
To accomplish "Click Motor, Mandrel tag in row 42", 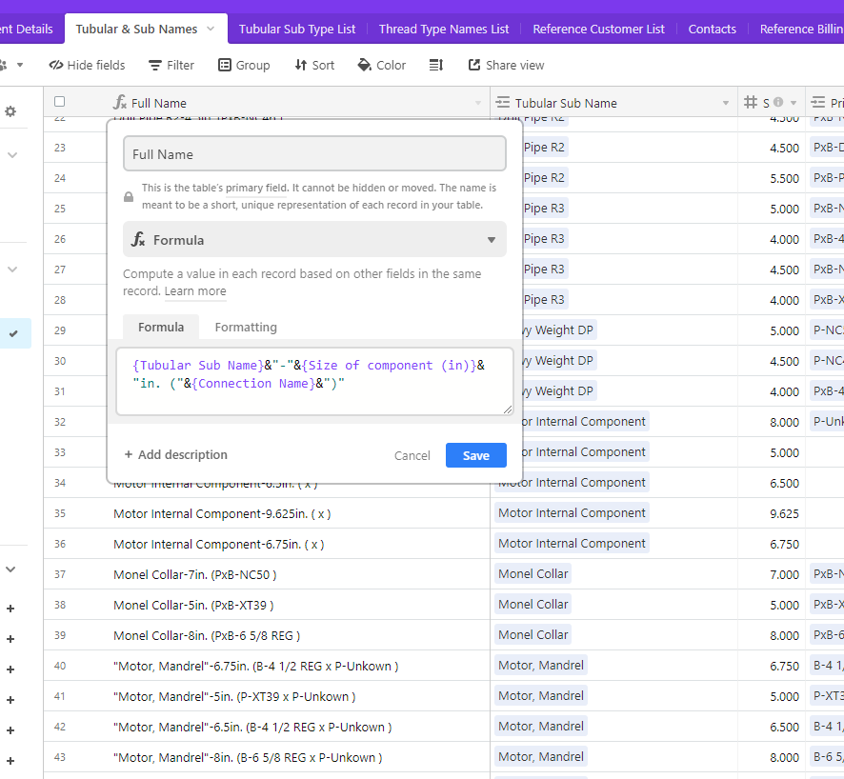I will pyautogui.click(x=541, y=727).
